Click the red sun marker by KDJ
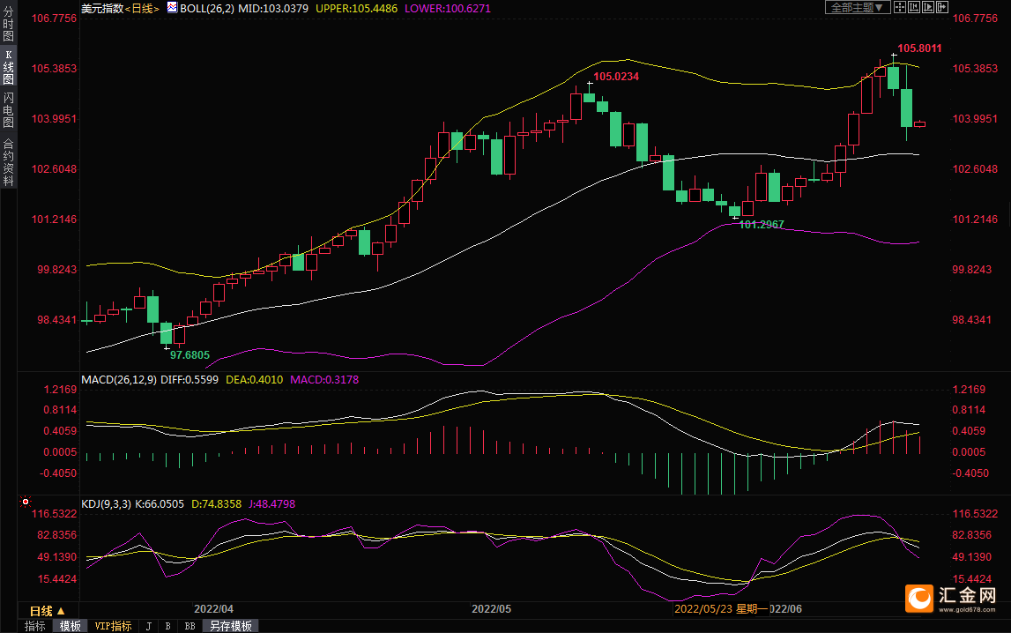Screen dimensions: 1011x633 [26, 502]
